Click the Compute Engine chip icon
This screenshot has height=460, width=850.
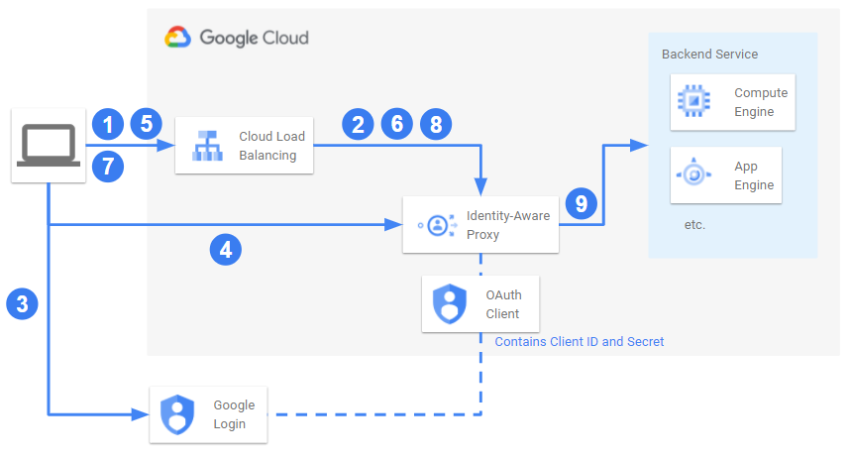tap(693, 101)
